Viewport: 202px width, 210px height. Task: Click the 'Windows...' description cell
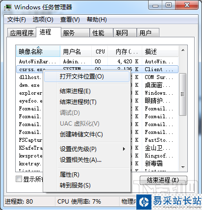(x=159, y=93)
